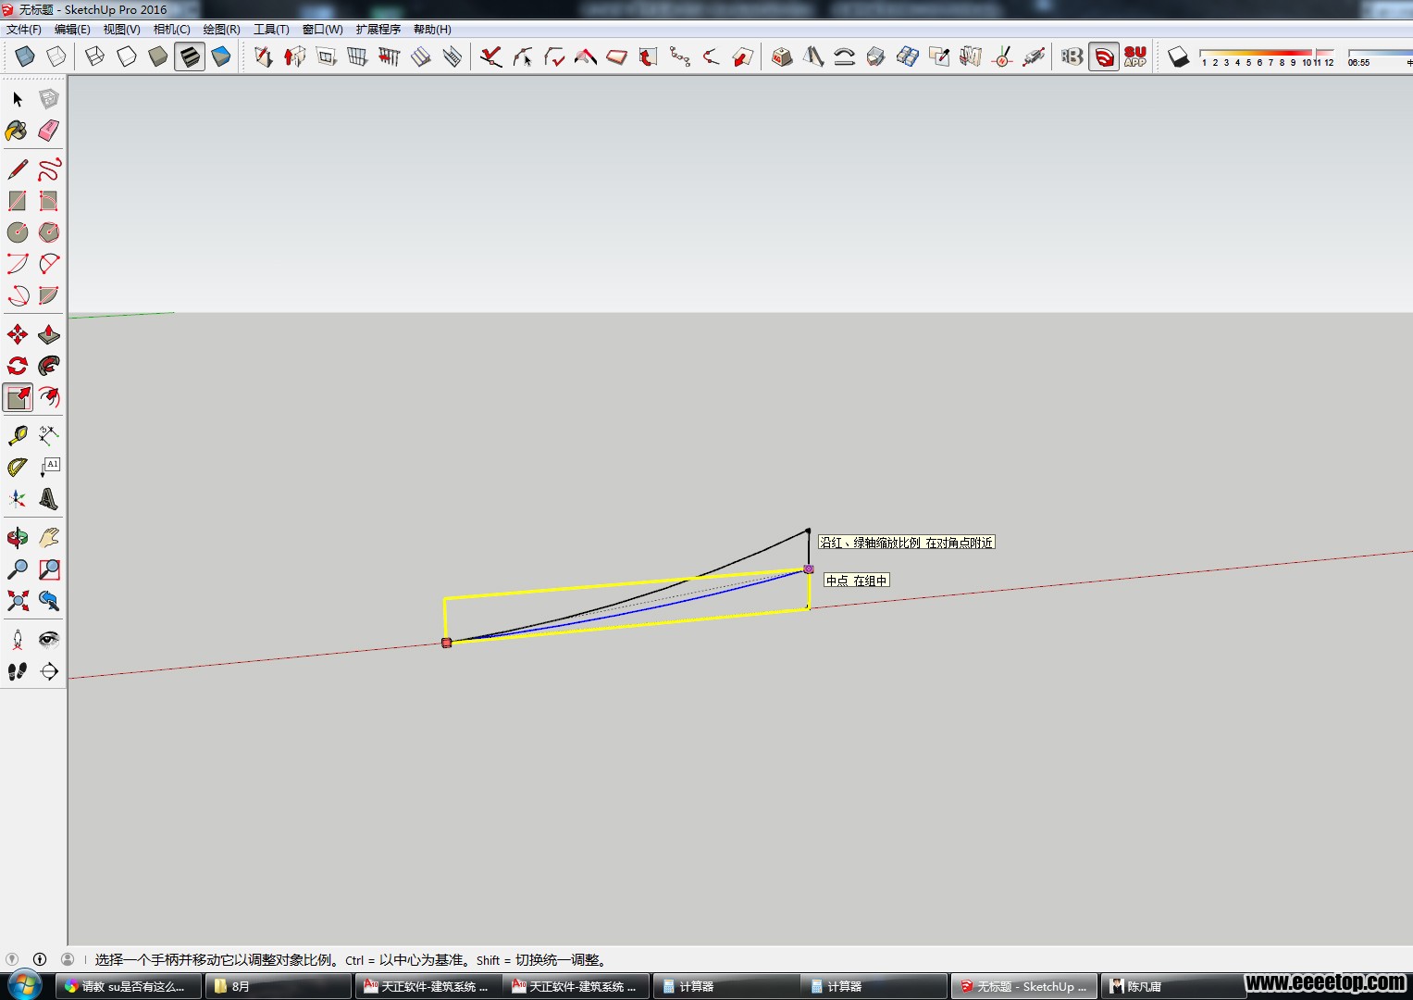Click Zoom Extents
1413x1000 pixels.
(18, 601)
